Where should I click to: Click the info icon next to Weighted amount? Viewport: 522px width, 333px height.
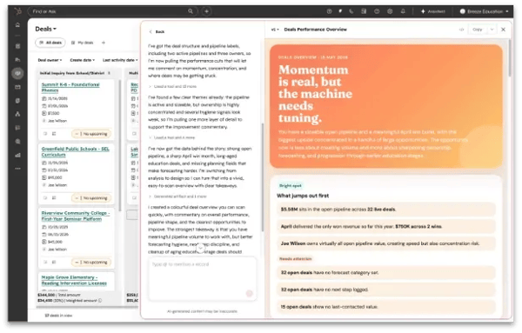click(100, 301)
